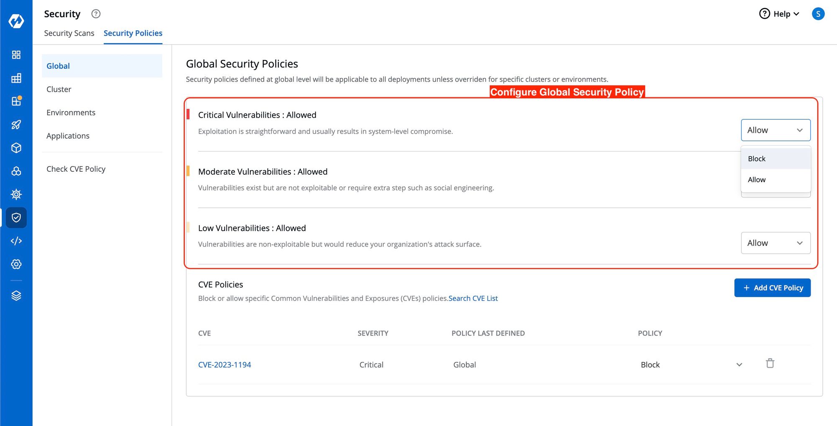Click the POLICY LAST DEFINED column header

[488, 333]
